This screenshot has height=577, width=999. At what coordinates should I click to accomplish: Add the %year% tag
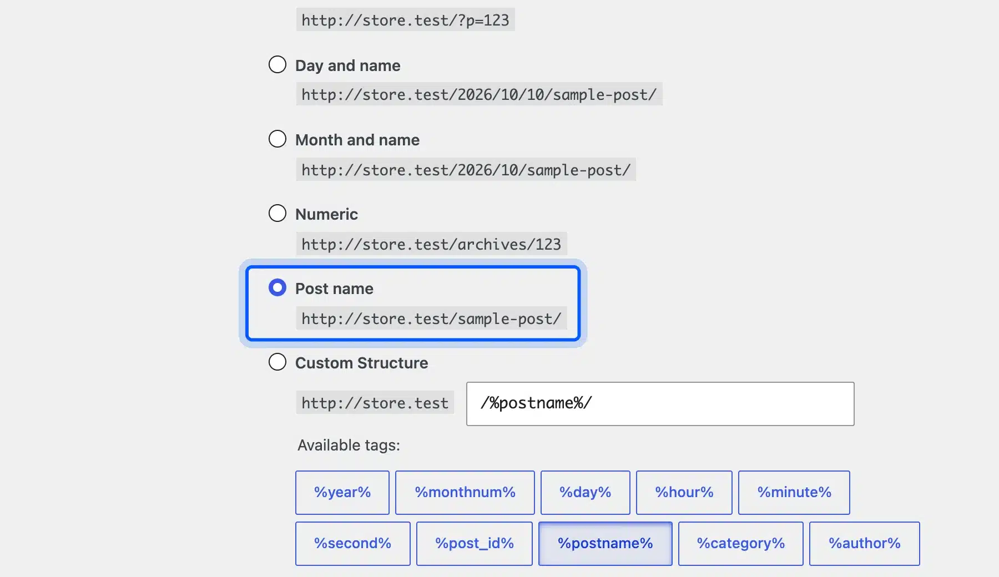(x=342, y=493)
